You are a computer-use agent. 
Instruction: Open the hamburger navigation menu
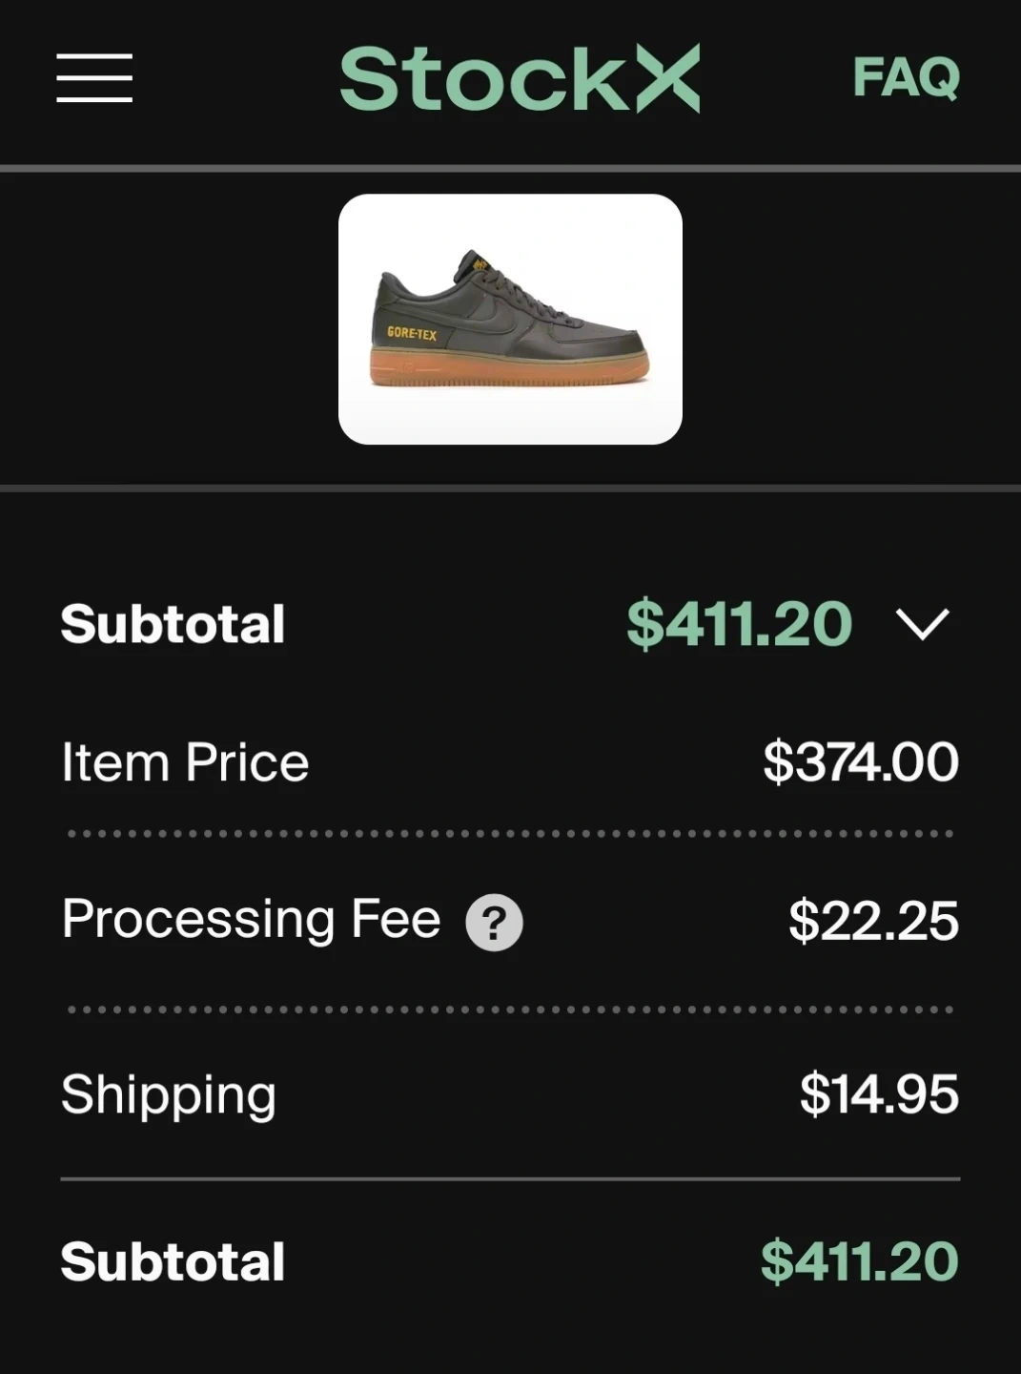click(x=94, y=78)
